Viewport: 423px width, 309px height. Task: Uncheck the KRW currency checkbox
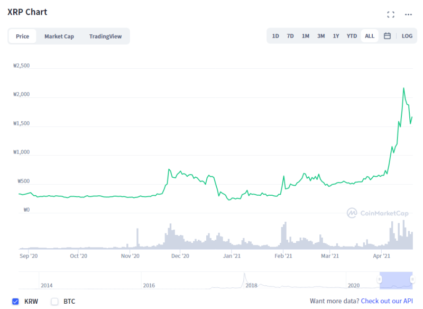click(x=15, y=302)
